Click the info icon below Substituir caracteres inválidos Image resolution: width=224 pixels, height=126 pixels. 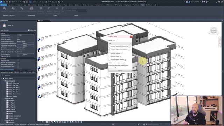pos(116,68)
